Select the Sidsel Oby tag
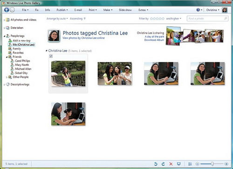This screenshot has height=169, width=233. [19, 73]
